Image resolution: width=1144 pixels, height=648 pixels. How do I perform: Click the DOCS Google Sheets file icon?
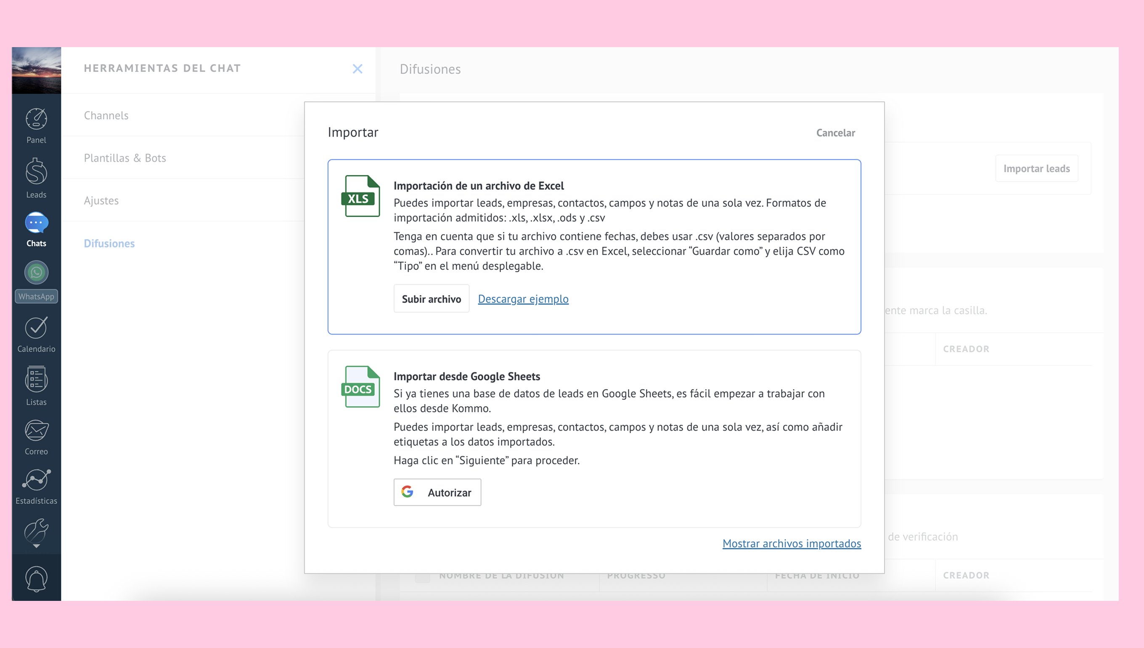[x=360, y=386]
